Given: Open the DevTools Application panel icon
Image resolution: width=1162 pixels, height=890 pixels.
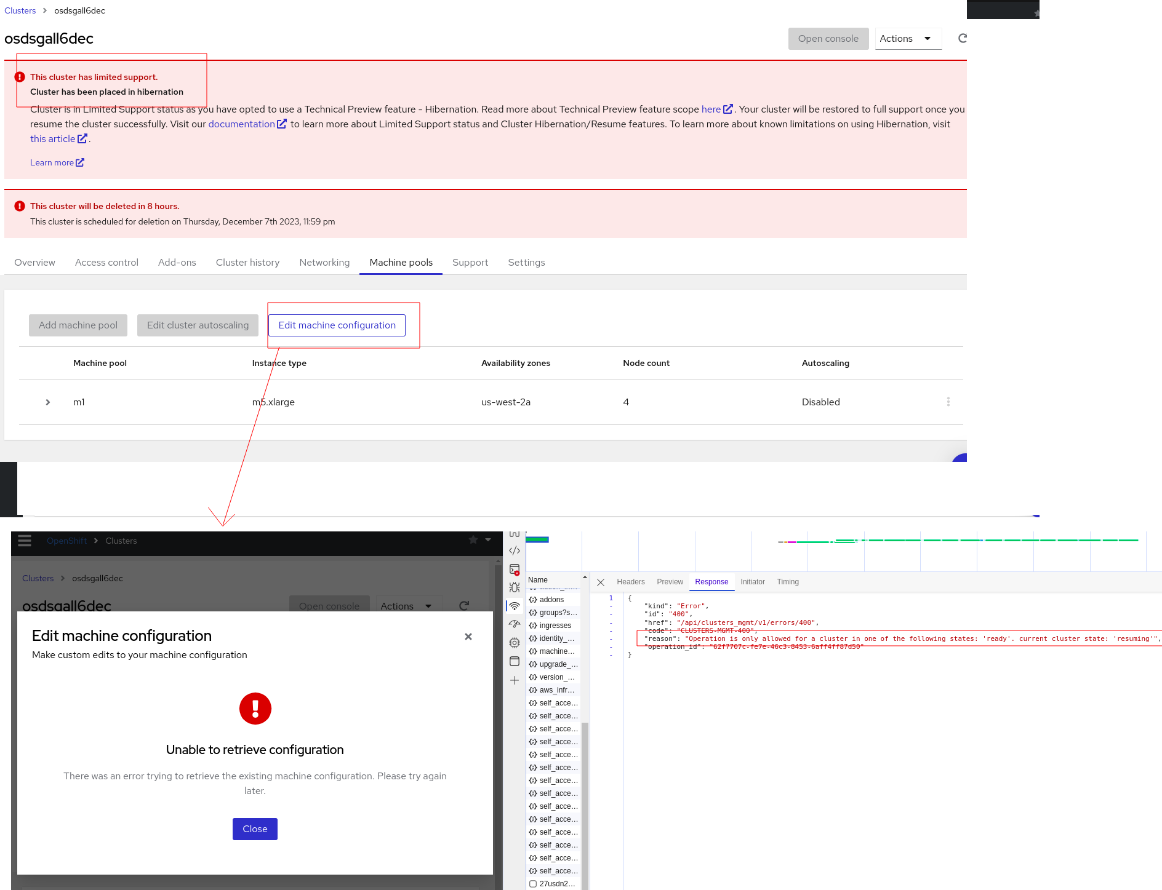Looking at the screenshot, I should tap(515, 661).
